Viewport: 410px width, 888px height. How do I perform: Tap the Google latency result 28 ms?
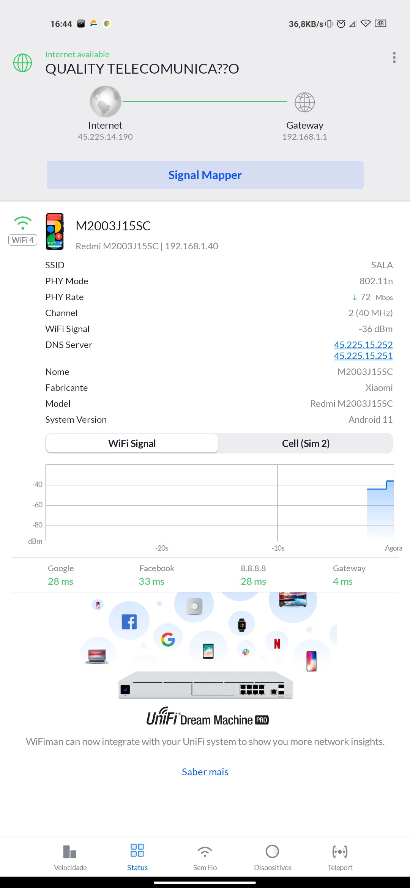tap(60, 581)
